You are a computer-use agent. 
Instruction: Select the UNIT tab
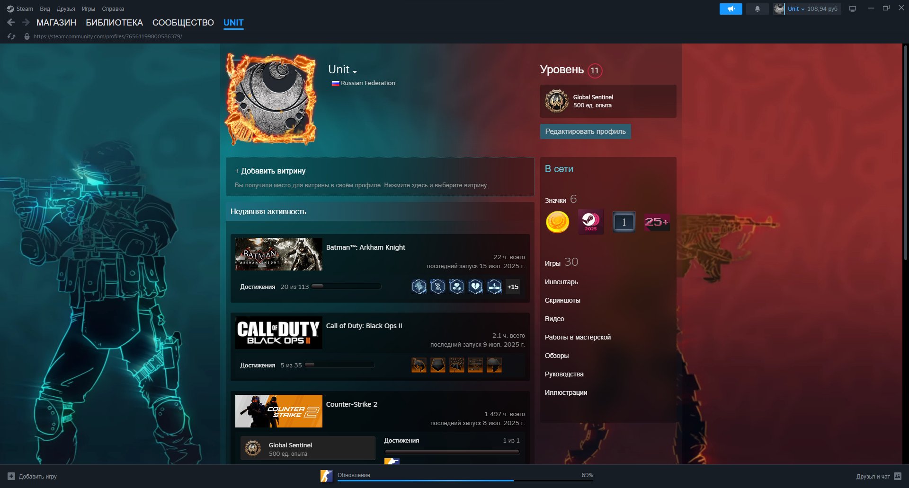coord(233,23)
